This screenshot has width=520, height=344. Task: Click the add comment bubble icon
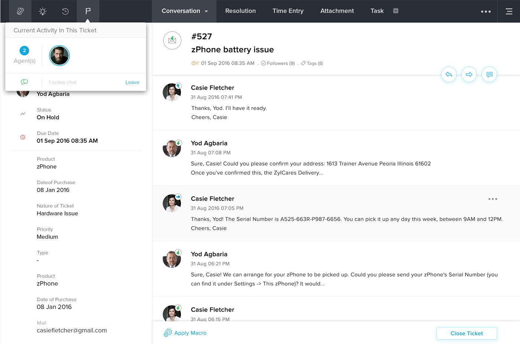tap(490, 74)
